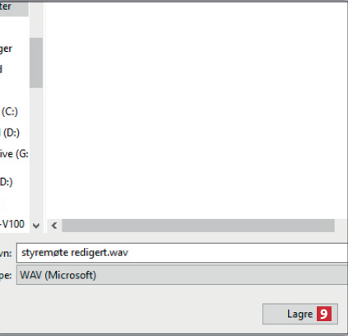The height and width of the screenshot is (336, 348).
Task: Click the empty file list area
Action: pyautogui.click(x=197, y=110)
